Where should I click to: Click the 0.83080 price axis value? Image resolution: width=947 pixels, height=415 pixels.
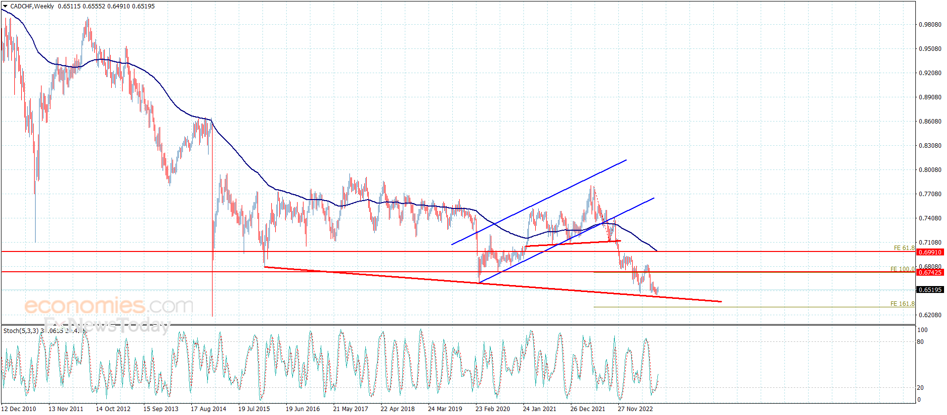[930, 146]
